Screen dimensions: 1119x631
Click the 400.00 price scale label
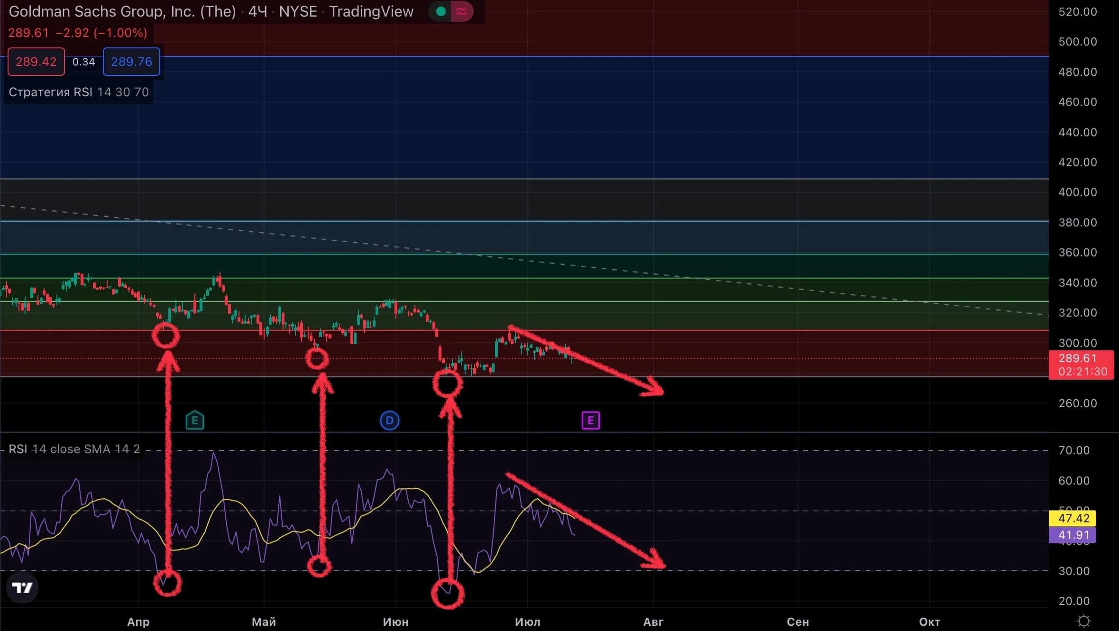pyautogui.click(x=1078, y=192)
